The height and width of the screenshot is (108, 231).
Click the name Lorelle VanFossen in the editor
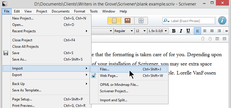tap(196, 73)
